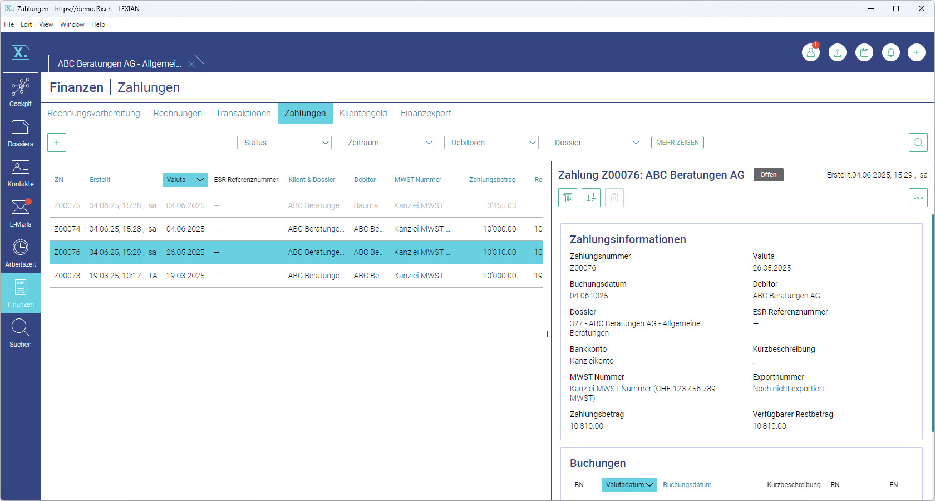Viewport: 935px width, 501px height.
Task: Click the payment document icon
Action: (x=568, y=198)
